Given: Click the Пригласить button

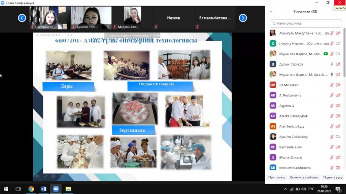Looking at the screenshot, I should pyautogui.click(x=276, y=177).
